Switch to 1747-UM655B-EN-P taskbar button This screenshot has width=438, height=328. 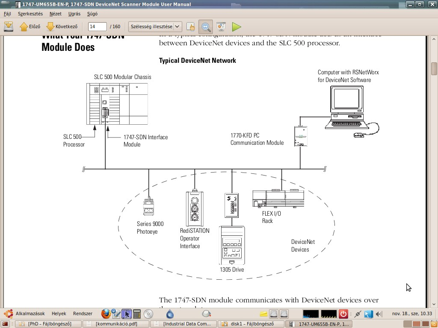[x=320, y=324]
